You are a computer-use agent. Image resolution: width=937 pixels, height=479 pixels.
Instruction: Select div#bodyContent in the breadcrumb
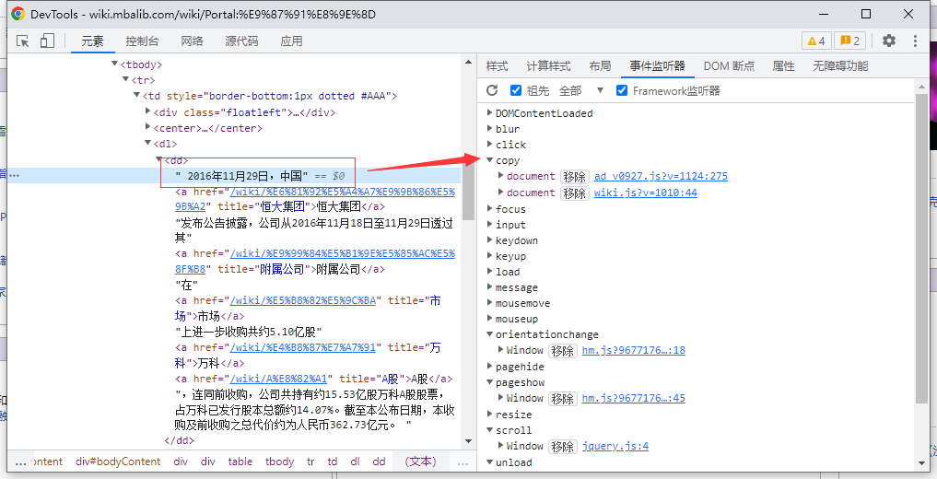118,461
